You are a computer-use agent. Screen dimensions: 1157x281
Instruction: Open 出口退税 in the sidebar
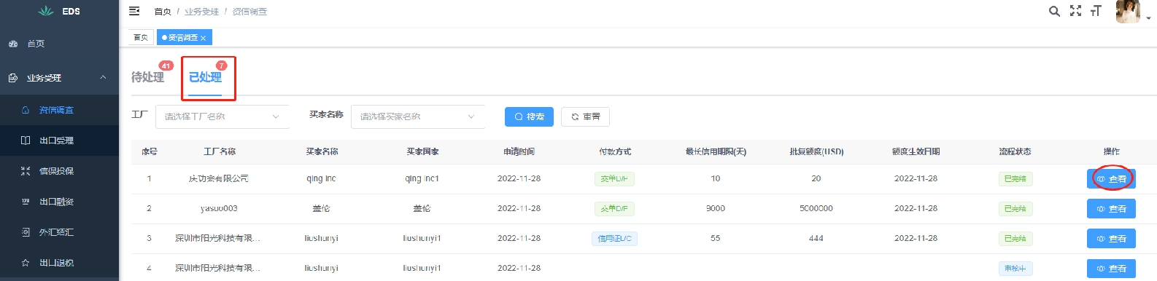[59, 263]
